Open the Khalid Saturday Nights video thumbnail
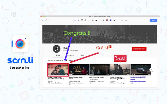The height and width of the screenshot is (104, 167). (x=120, y=70)
